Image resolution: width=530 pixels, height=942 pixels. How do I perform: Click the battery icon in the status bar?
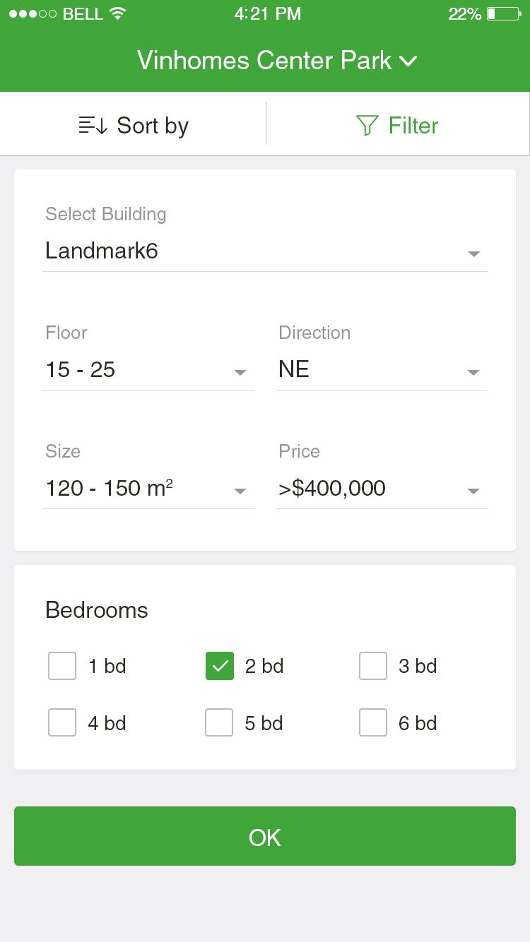[x=502, y=13]
